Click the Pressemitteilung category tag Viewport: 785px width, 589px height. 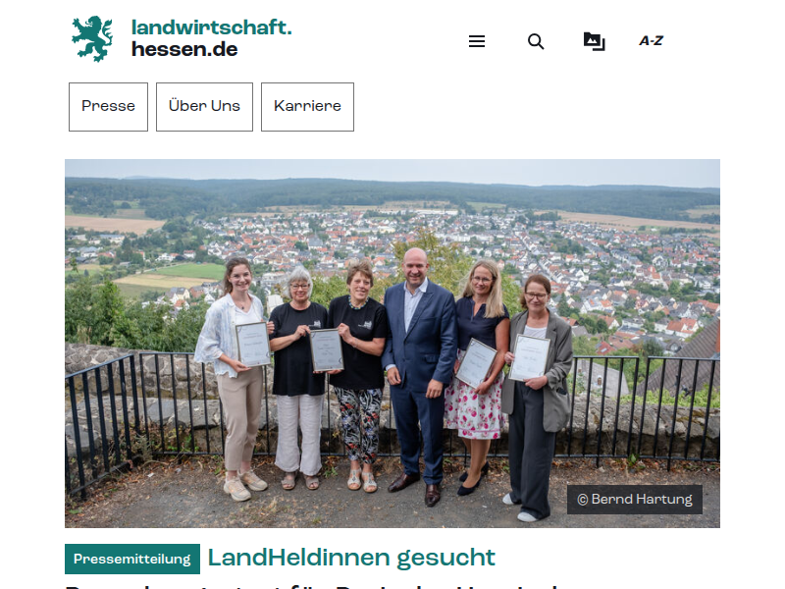(x=132, y=559)
